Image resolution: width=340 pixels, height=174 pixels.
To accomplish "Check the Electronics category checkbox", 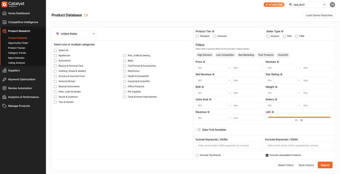I will [125, 71].
